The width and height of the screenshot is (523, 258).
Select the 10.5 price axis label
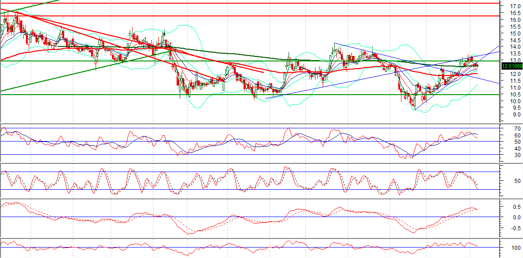516,94
